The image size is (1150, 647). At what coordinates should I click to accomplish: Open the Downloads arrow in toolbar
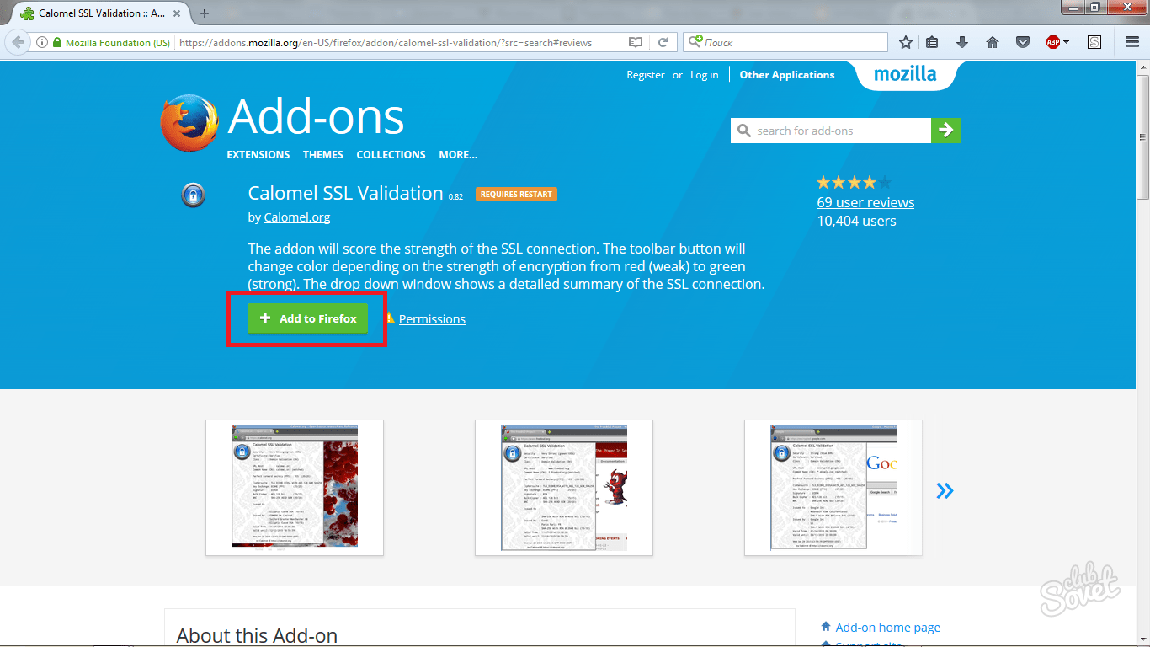pyautogui.click(x=962, y=42)
